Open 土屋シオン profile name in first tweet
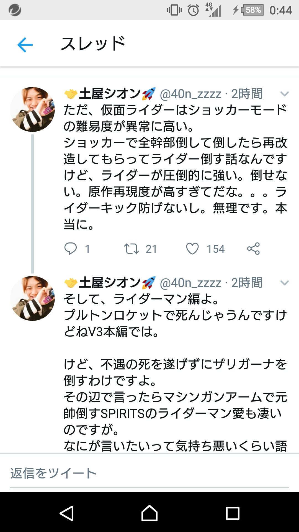The width and height of the screenshot is (299, 532). click(110, 94)
